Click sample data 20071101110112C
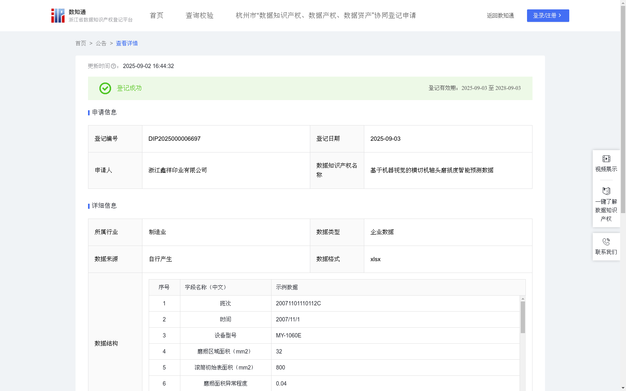This screenshot has width=626, height=391. (x=298, y=303)
